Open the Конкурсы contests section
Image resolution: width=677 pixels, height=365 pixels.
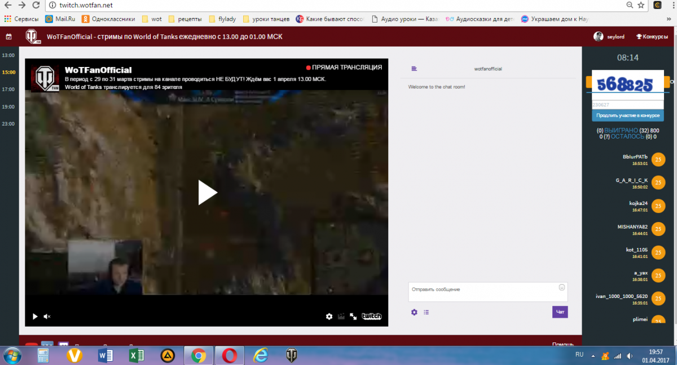pyautogui.click(x=652, y=37)
